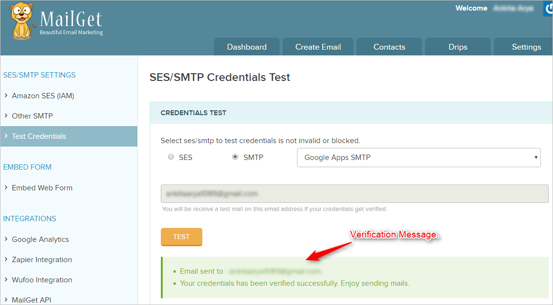This screenshot has width=553, height=305.
Task: Click the credentials verified successfully message
Action: click(x=295, y=283)
